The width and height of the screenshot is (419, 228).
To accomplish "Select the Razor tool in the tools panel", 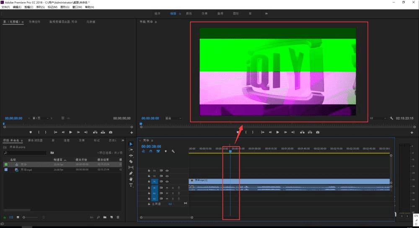I will click(131, 161).
